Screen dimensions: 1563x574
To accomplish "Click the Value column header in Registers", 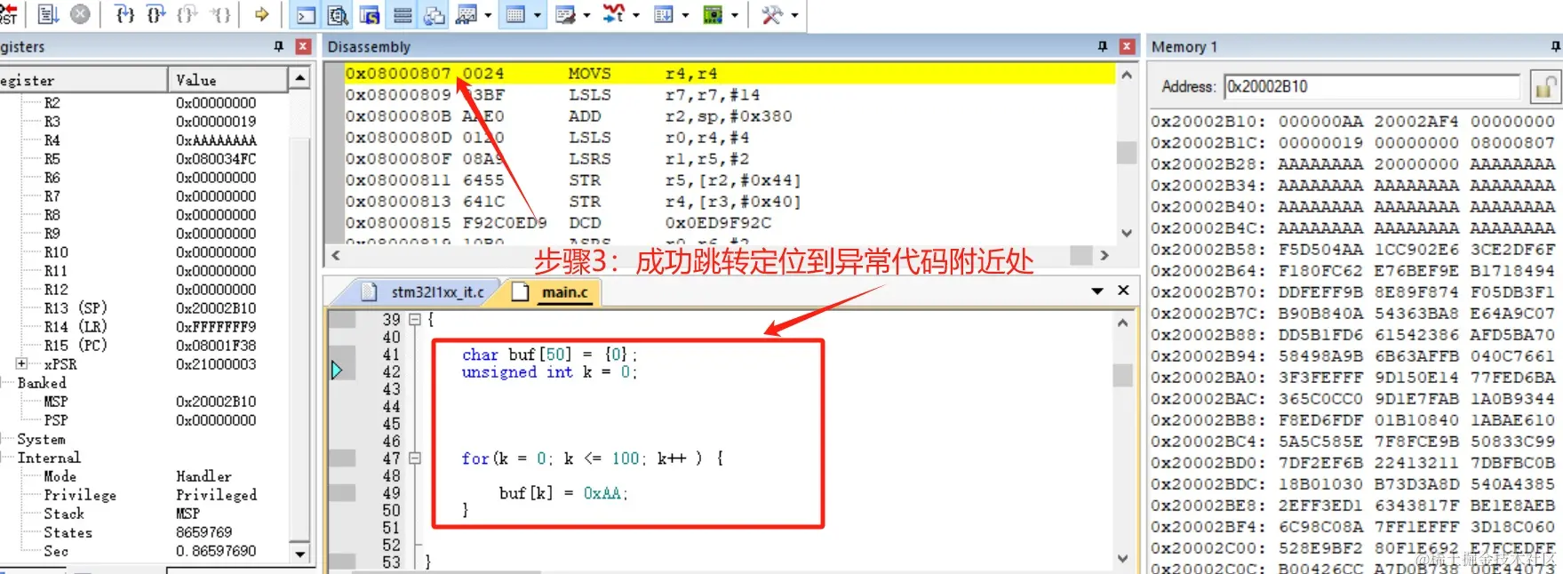I will (x=227, y=80).
